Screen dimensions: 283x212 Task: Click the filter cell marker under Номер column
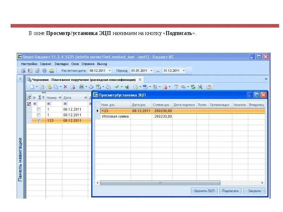[48, 104]
